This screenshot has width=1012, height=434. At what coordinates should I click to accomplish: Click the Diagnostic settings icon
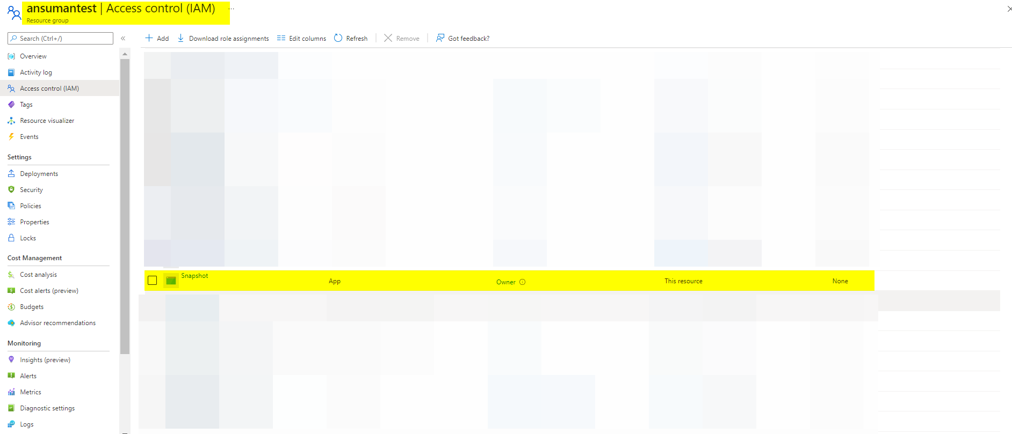click(x=11, y=408)
